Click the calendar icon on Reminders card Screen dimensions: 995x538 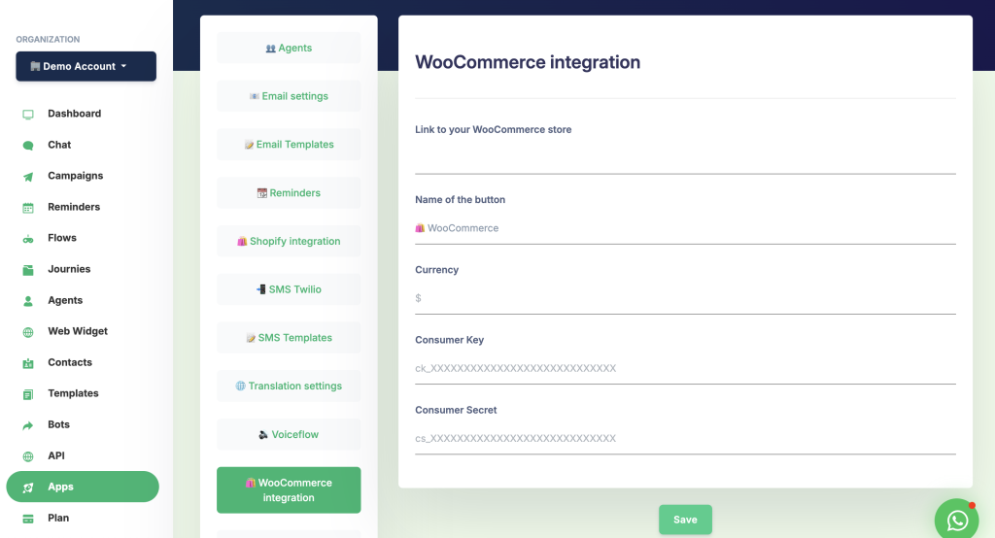click(x=261, y=193)
